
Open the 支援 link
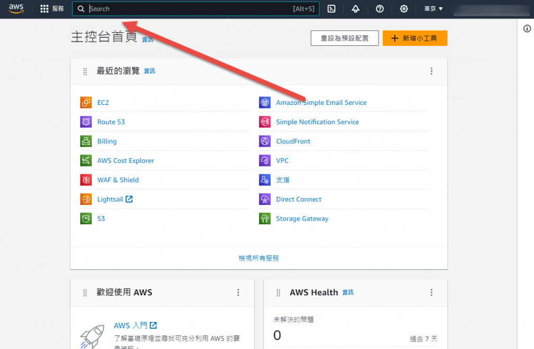point(283,180)
